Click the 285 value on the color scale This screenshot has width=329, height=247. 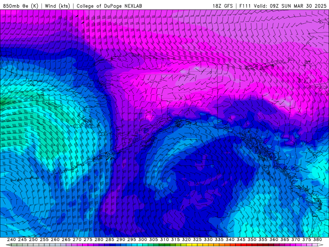pos(110,240)
